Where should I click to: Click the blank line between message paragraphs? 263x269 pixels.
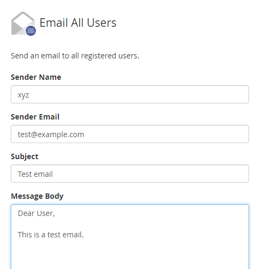pyautogui.click(x=130, y=224)
